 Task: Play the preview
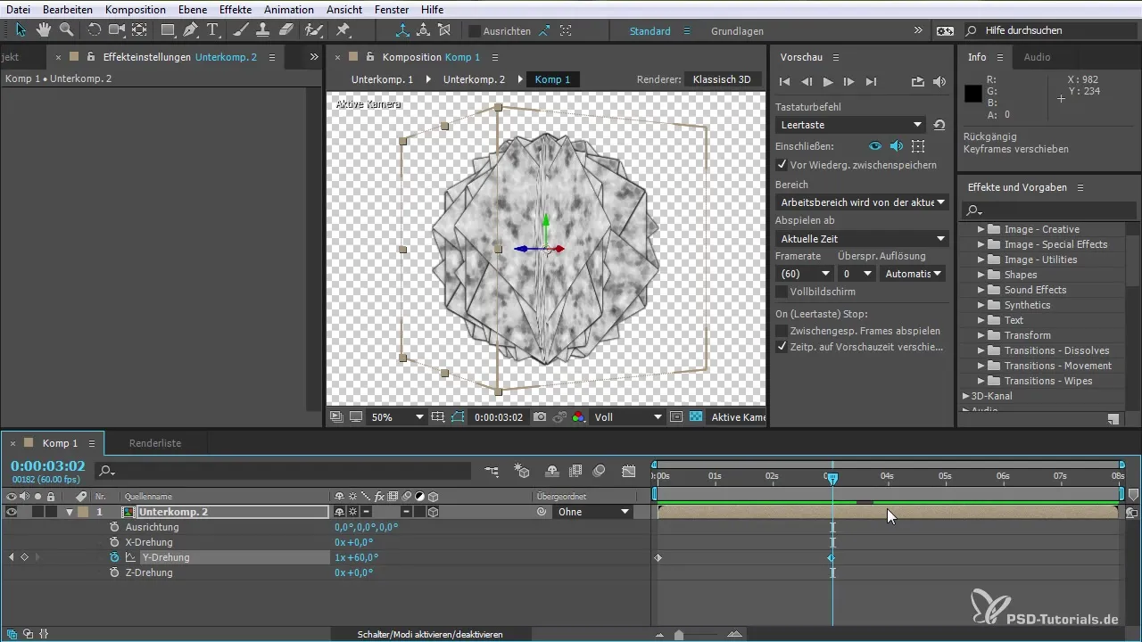pyautogui.click(x=828, y=82)
